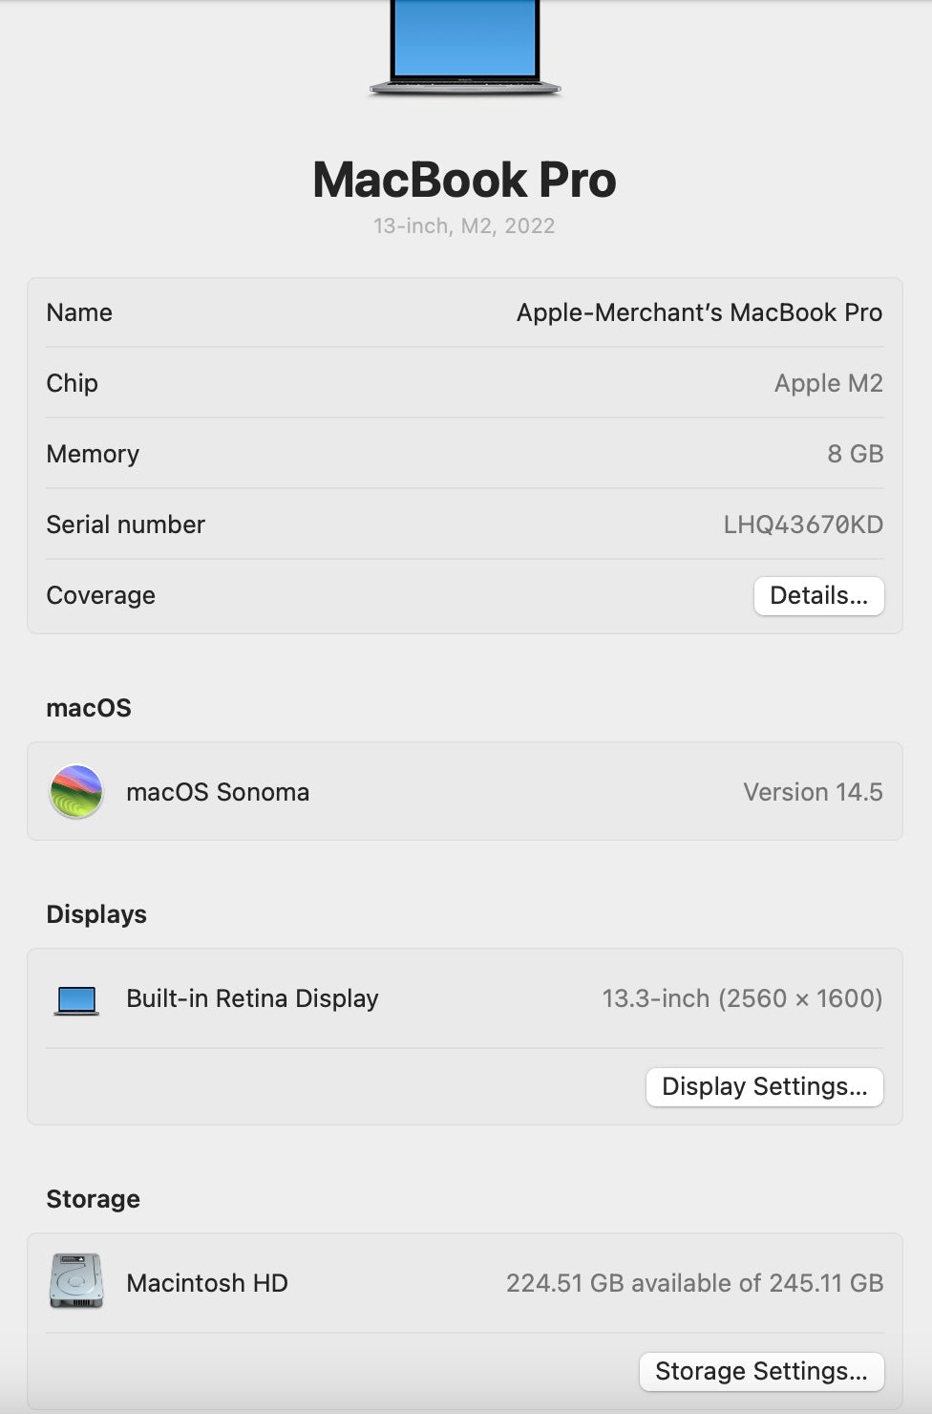Click the macOS Sonoma icon

(x=76, y=792)
